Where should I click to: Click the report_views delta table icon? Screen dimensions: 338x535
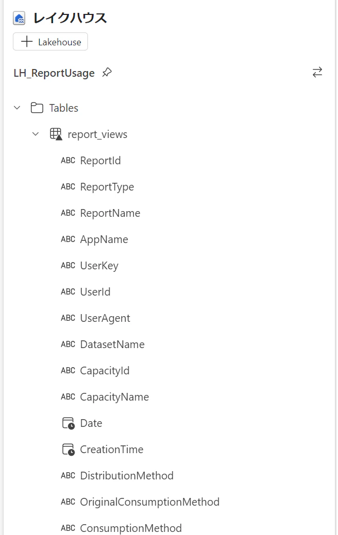tap(56, 134)
